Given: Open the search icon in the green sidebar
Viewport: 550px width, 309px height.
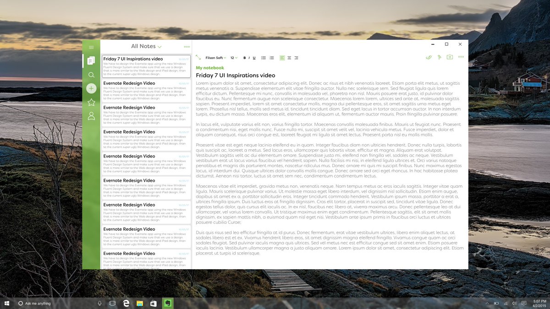Looking at the screenshot, I should click(91, 75).
